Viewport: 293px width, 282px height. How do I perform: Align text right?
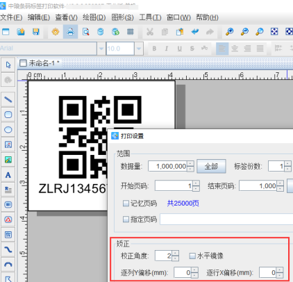247,49
